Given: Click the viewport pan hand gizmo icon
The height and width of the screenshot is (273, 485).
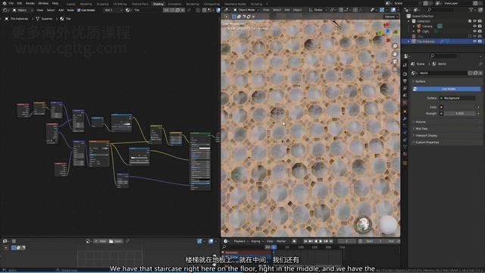Looking at the screenshot, I should click(395, 54).
